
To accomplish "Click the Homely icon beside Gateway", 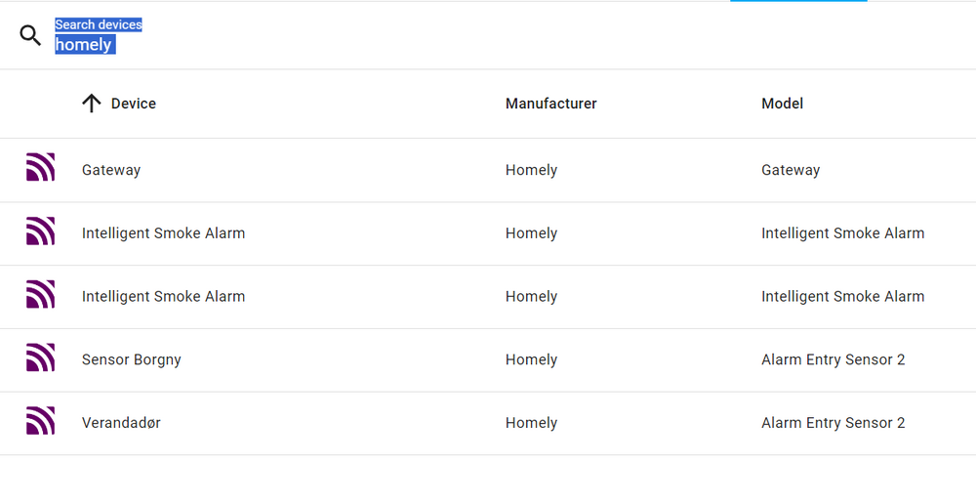I will tap(40, 168).
